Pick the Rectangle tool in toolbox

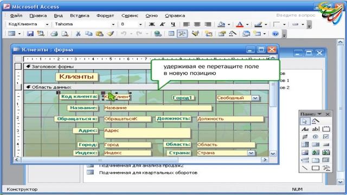click(x=316, y=168)
